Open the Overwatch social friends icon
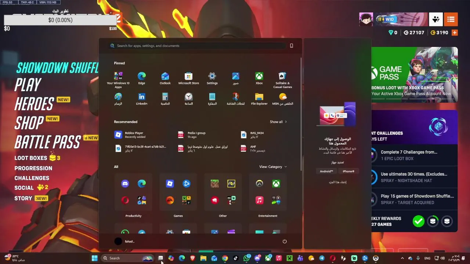Image resolution: width=470 pixels, height=264 pixels. [436, 19]
